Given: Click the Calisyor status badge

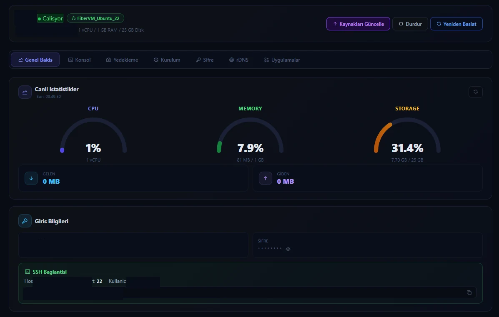Looking at the screenshot, I should point(50,18).
